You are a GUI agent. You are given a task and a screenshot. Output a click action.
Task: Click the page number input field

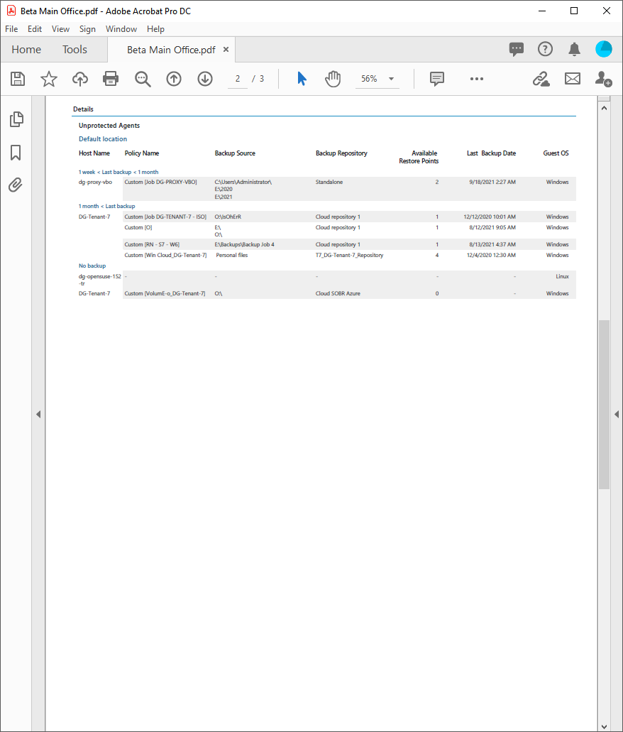(x=238, y=78)
